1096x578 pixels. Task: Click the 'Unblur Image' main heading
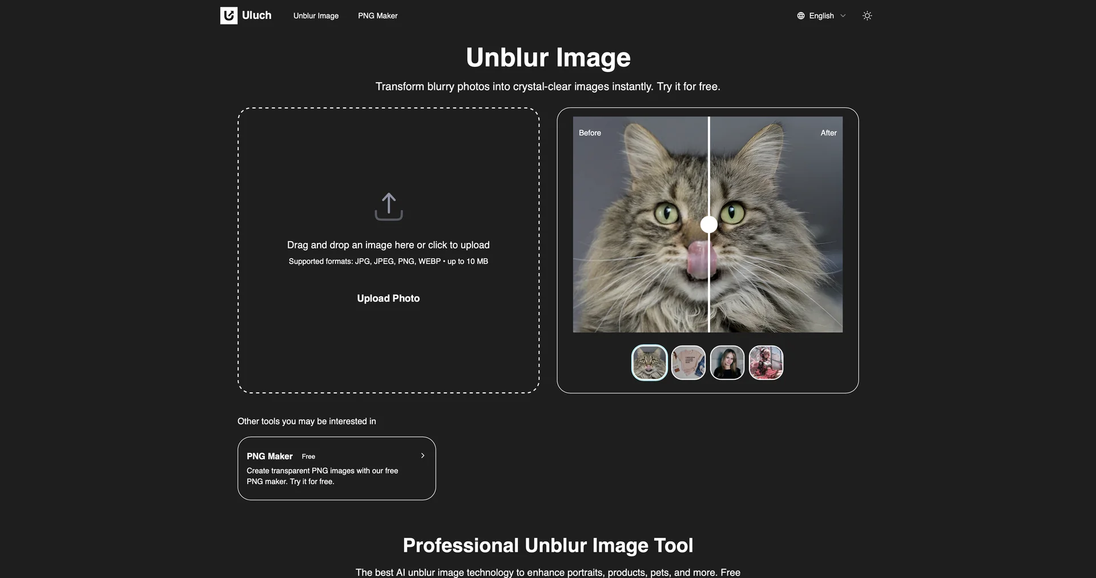pyautogui.click(x=548, y=57)
